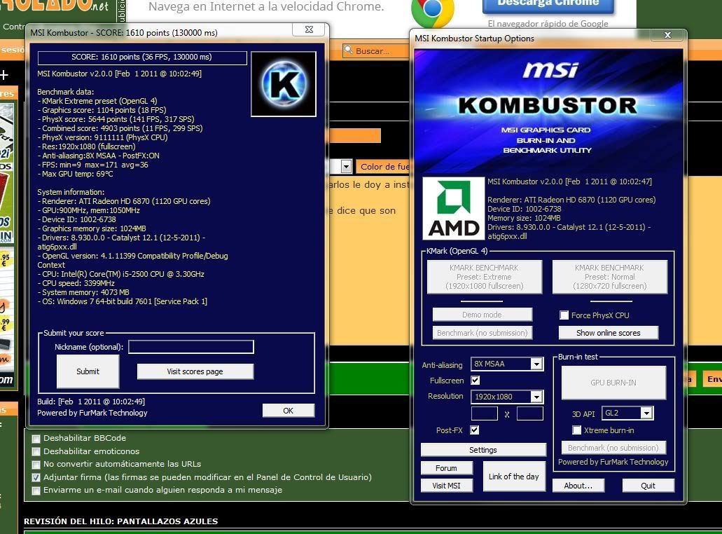The image size is (722, 534).
Task: Click the Demo mode button
Action: click(x=482, y=315)
